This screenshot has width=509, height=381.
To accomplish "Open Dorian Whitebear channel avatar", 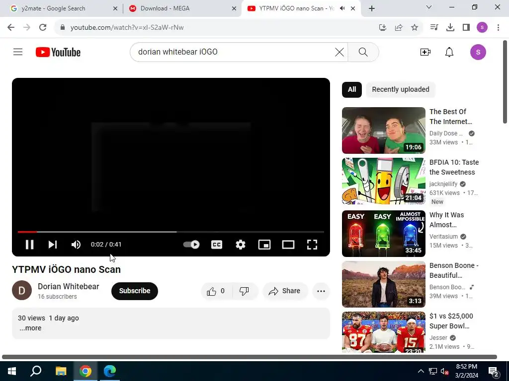I will pyautogui.click(x=22, y=290).
